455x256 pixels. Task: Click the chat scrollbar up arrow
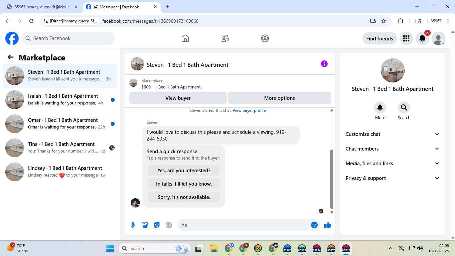tap(332, 110)
